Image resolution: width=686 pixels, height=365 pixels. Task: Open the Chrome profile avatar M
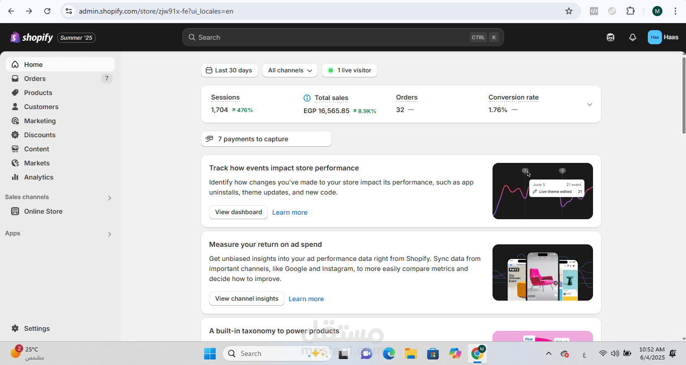657,11
